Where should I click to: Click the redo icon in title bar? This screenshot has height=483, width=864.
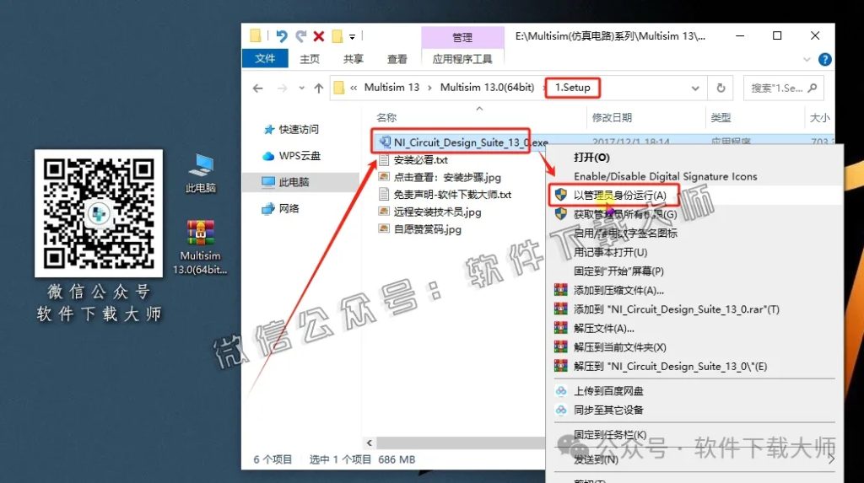(x=301, y=36)
